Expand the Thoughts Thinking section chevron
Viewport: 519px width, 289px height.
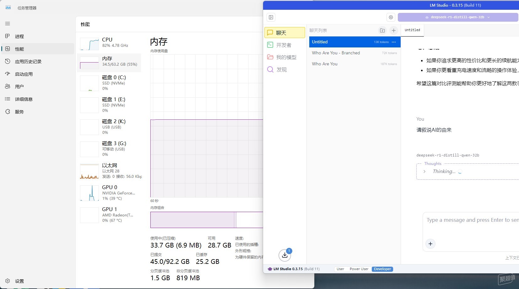pos(424,172)
